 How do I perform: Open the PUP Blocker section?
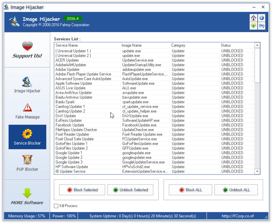27,163
